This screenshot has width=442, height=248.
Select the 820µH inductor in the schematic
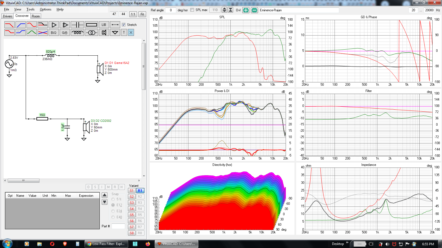51,55
